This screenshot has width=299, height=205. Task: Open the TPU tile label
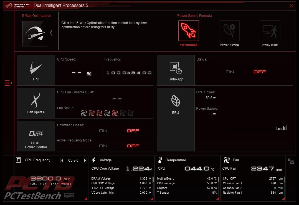pos(36,79)
